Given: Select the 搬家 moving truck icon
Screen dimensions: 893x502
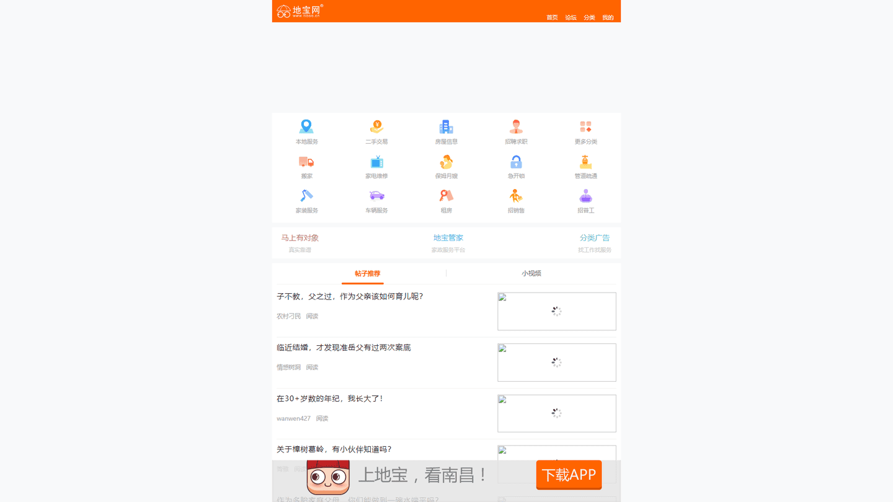Looking at the screenshot, I should pyautogui.click(x=306, y=162).
